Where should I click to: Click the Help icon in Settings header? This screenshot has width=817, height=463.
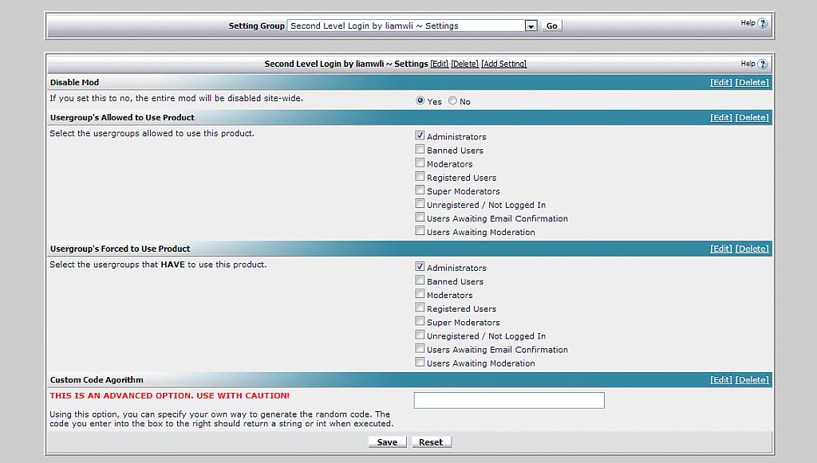click(x=762, y=64)
